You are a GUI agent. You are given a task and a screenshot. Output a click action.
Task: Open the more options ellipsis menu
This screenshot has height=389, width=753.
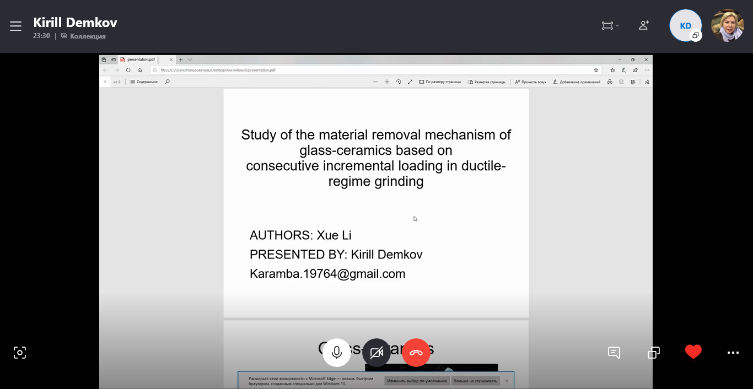click(733, 352)
